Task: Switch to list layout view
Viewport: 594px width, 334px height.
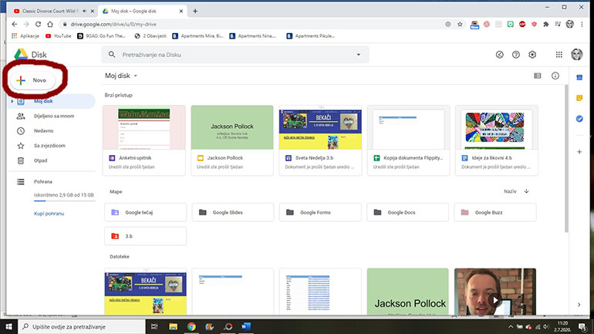Action: coord(538,76)
